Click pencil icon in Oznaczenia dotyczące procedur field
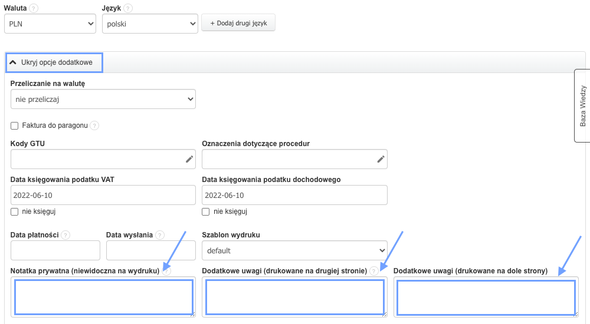The width and height of the screenshot is (590, 324). pyautogui.click(x=381, y=159)
